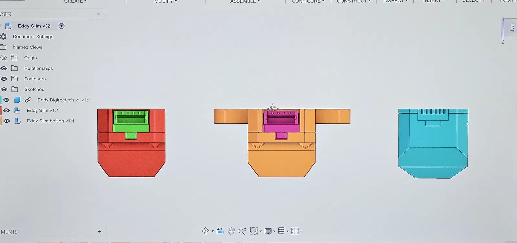Collapse the Browser panel with minus icon
This screenshot has width=517, height=243.
click(98, 14)
